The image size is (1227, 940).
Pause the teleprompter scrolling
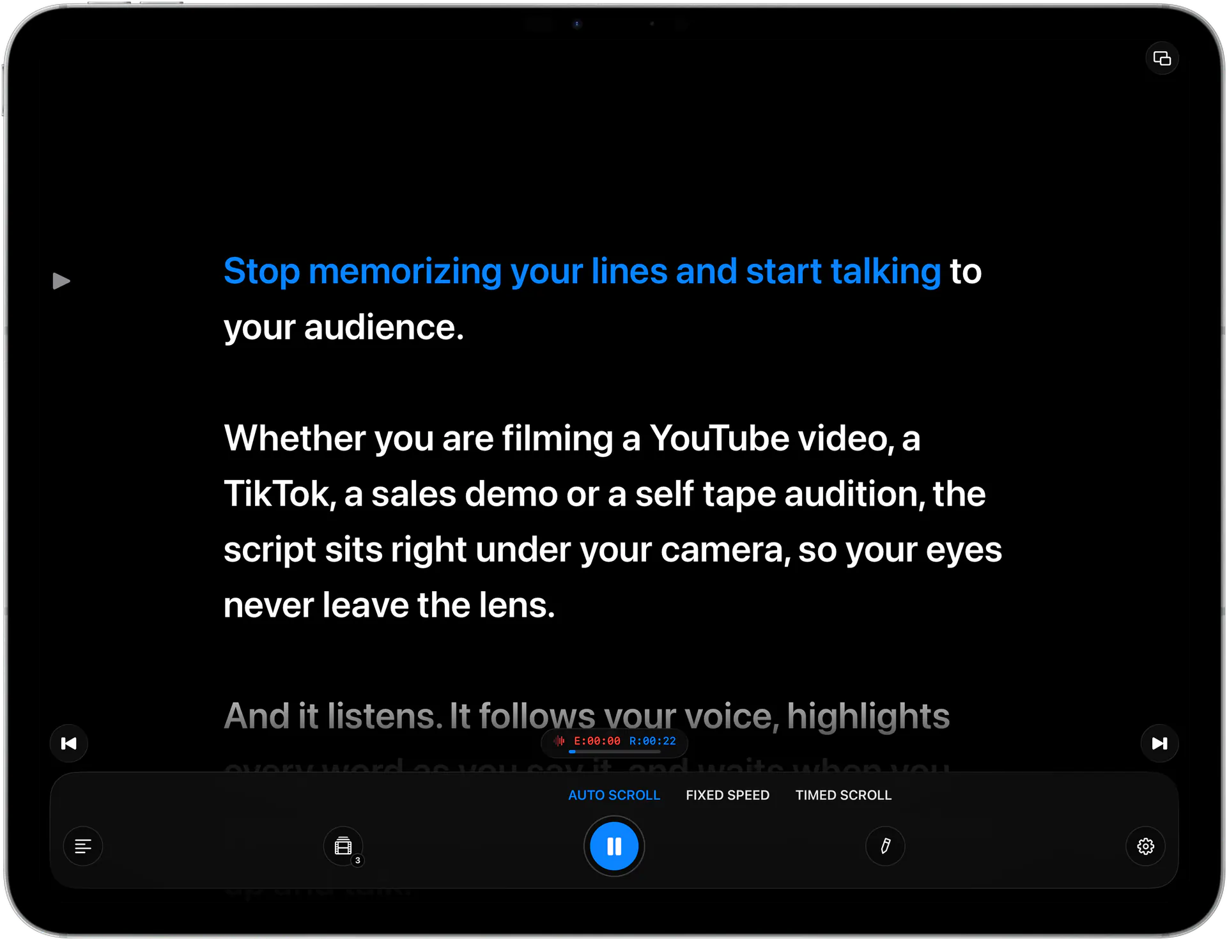(x=614, y=846)
